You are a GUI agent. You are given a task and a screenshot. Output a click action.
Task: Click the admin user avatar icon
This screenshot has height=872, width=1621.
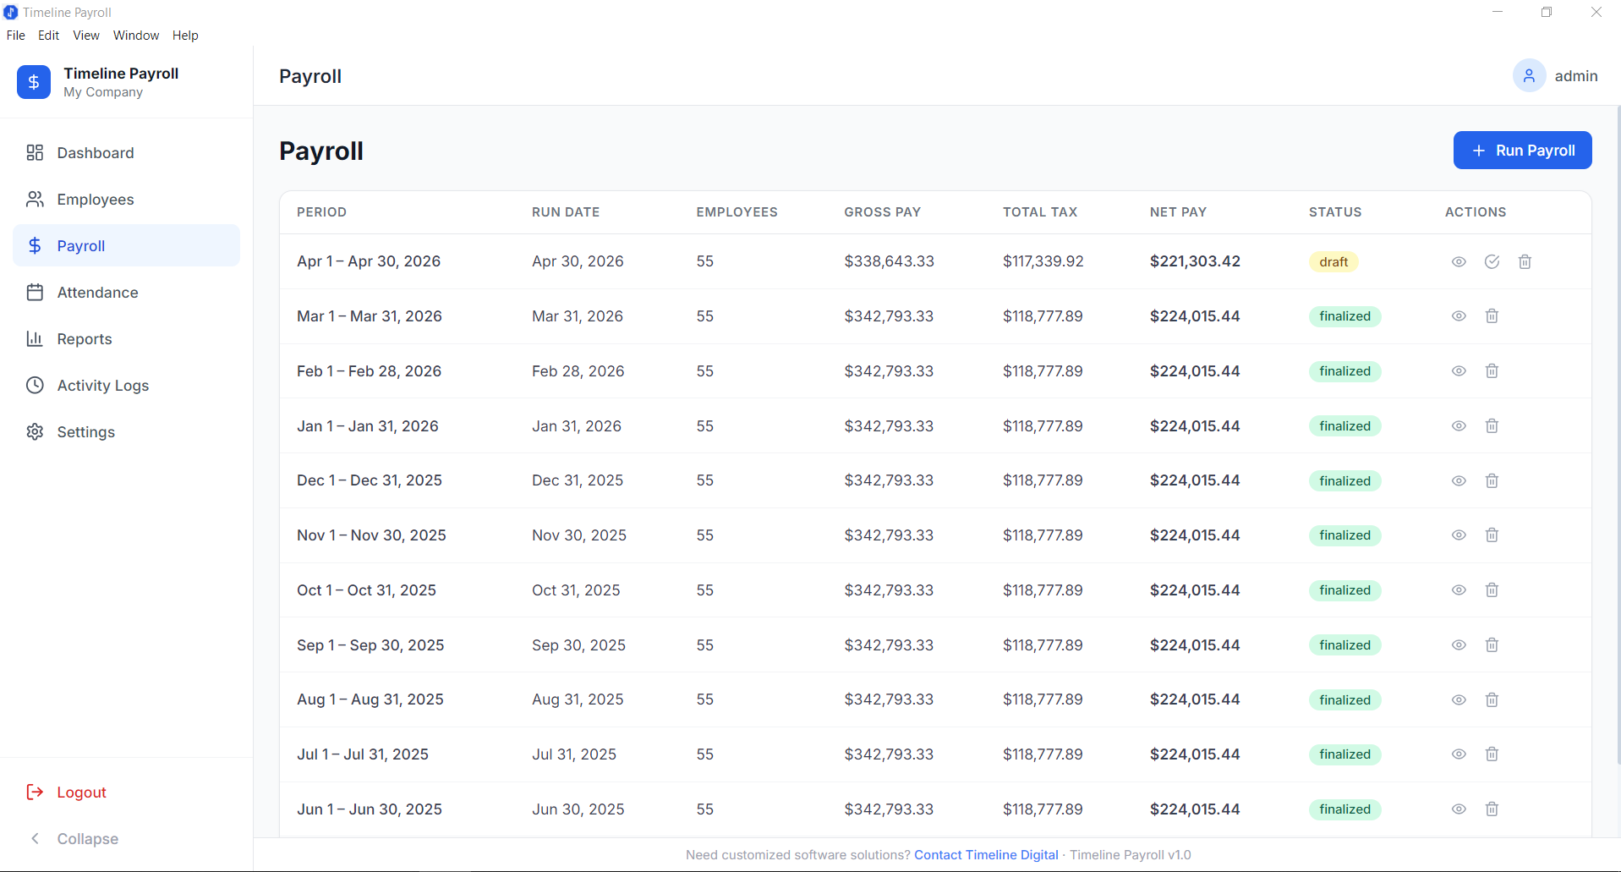1529,75
